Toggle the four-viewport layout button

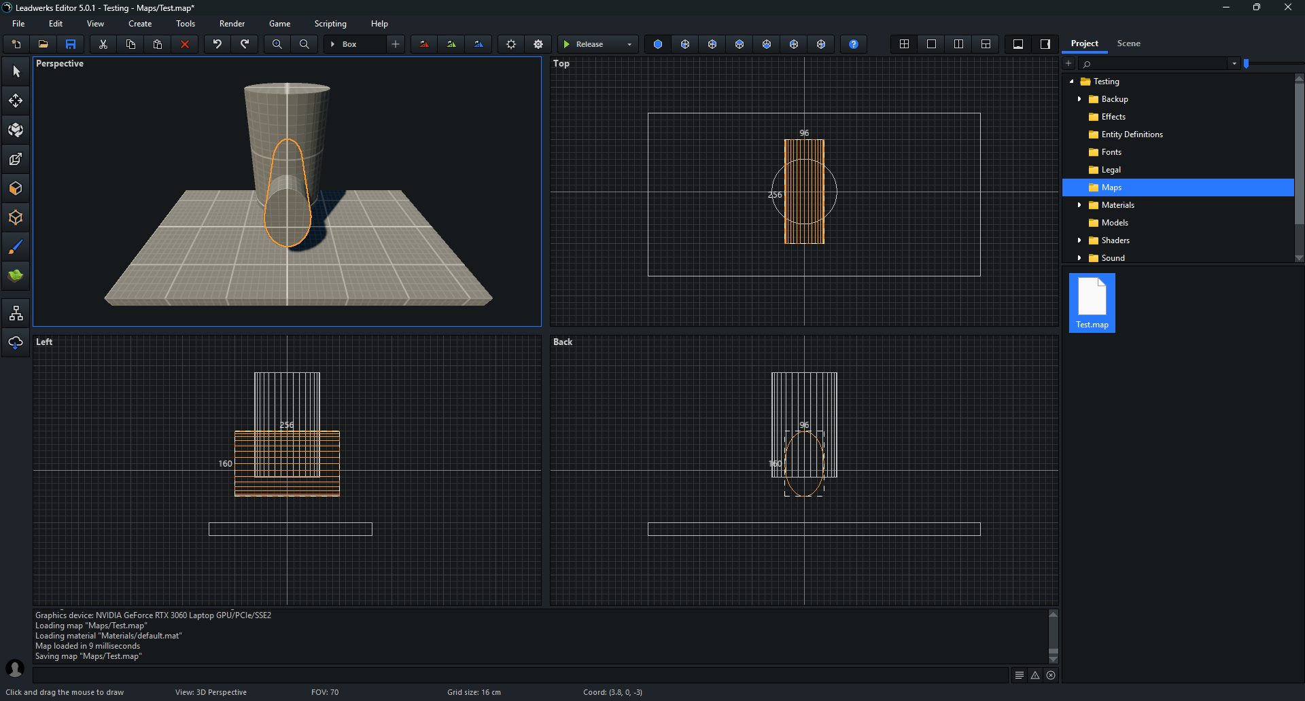click(x=904, y=44)
